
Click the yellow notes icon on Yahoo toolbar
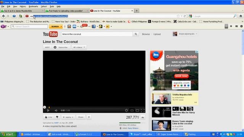tap(108, 26)
